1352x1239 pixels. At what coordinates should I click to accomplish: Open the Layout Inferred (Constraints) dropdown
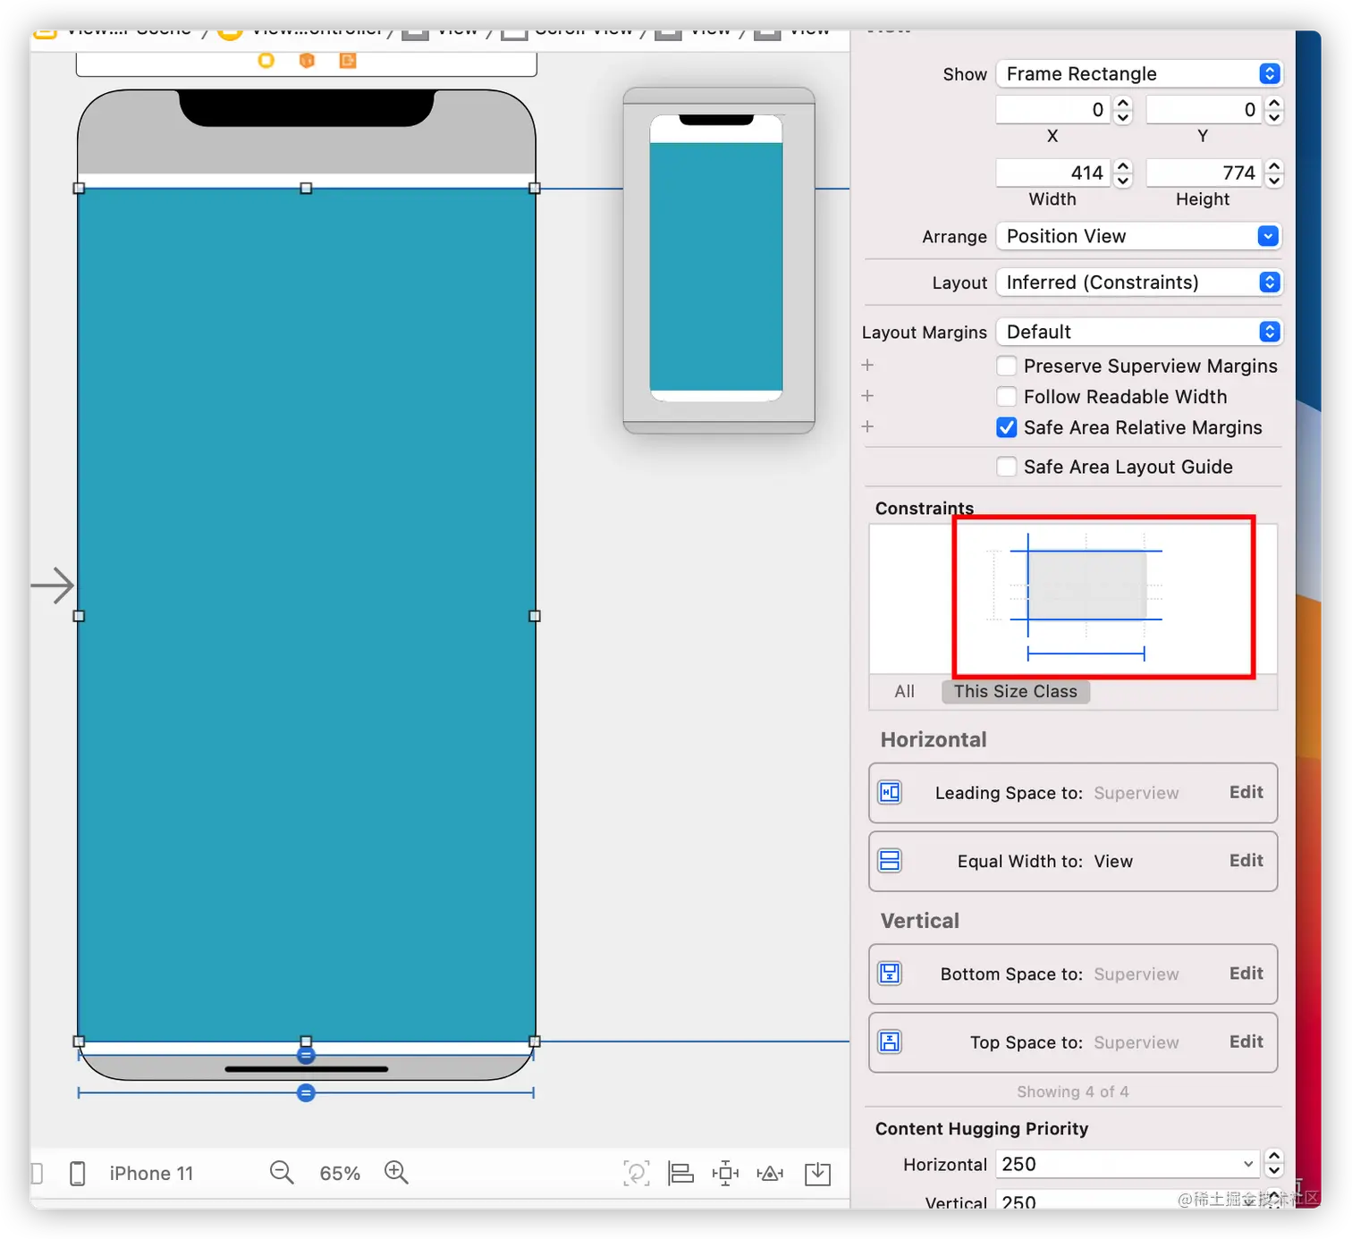coord(1138,282)
